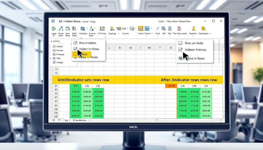The width and height of the screenshot is (263, 150).
Task: Toggle the Hiden I'm fidtes checkbox
Action: coord(76,49)
